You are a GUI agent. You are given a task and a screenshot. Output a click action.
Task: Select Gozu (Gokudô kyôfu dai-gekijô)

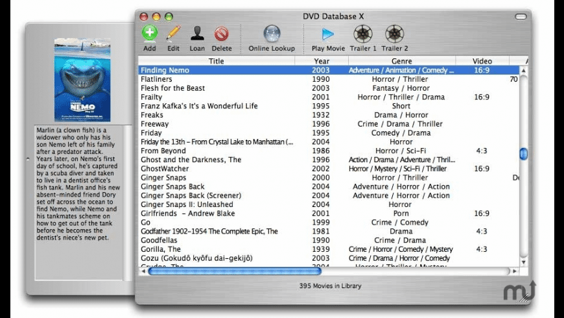pyautogui.click(x=329, y=258)
